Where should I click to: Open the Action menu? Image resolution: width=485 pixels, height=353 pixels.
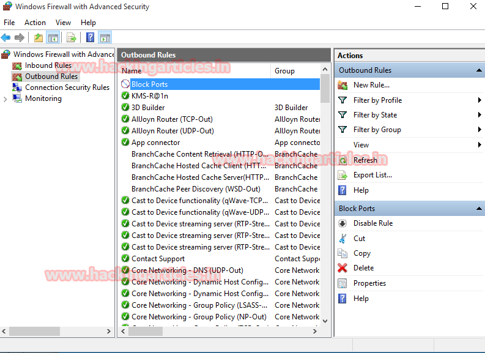[x=35, y=23]
